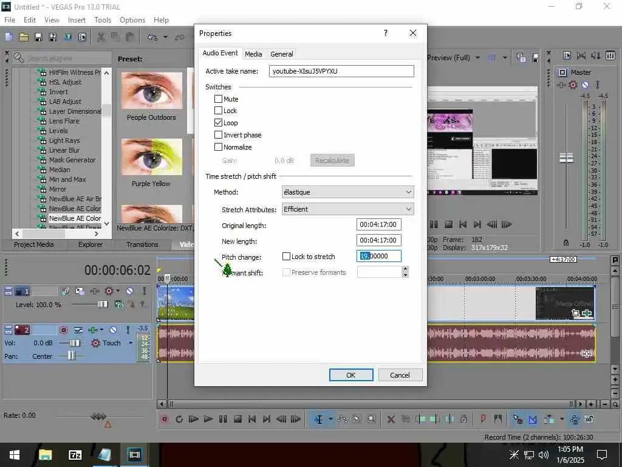
Task: Select the Zoom Edit tool
Action: 371,419
